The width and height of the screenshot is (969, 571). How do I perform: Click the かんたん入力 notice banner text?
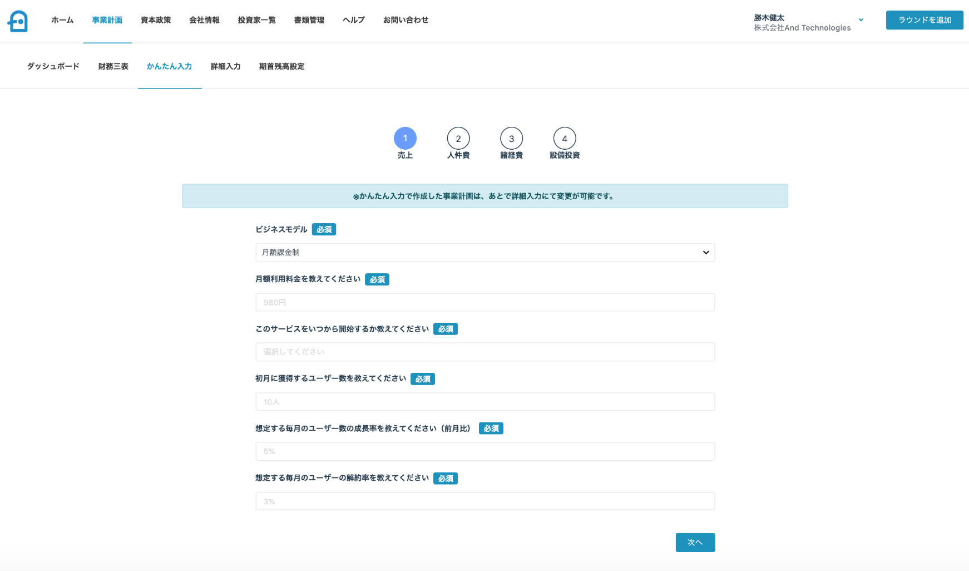pos(484,196)
